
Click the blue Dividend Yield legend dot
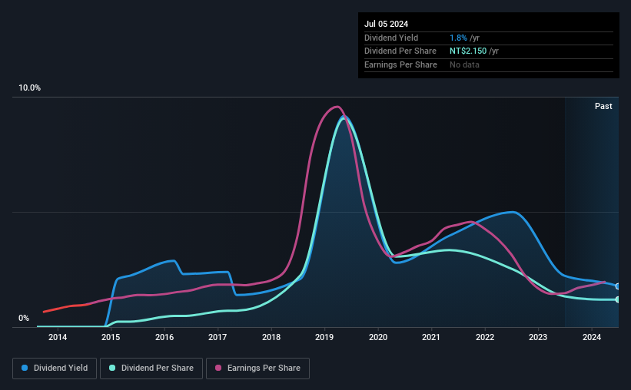click(25, 368)
